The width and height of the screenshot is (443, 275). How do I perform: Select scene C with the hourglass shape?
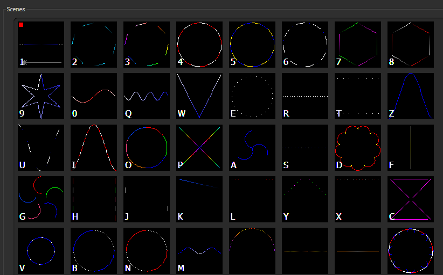[x=411, y=199]
